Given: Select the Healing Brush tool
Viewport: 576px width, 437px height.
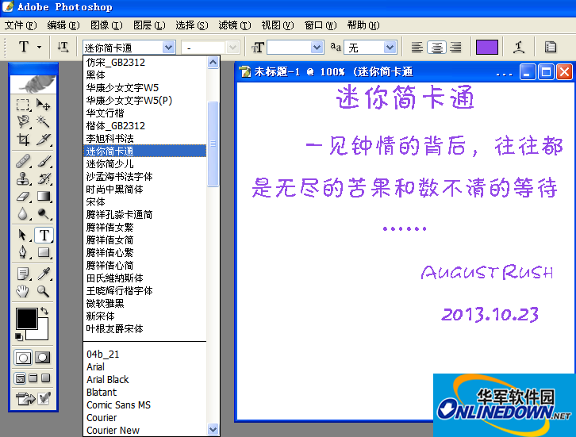Looking at the screenshot, I should click(23, 161).
